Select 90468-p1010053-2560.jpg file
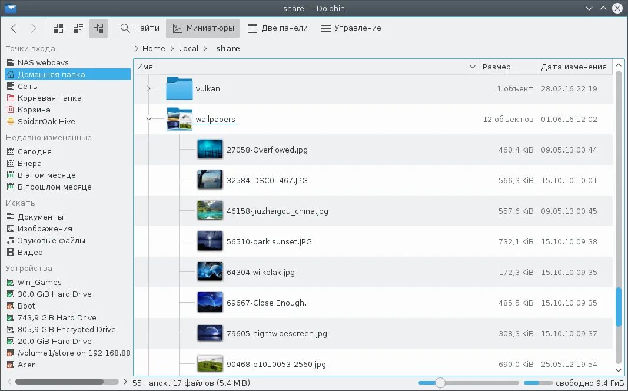 pyautogui.click(x=277, y=364)
